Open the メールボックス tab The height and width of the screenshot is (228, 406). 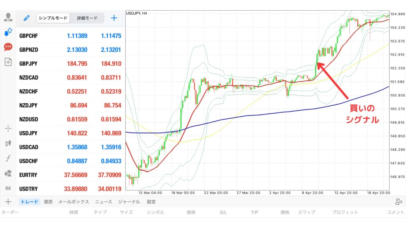point(74,202)
